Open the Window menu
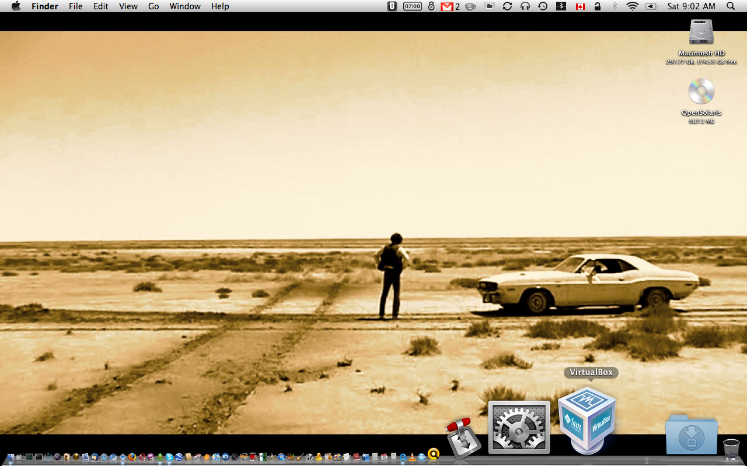This screenshot has width=747, height=466. [x=185, y=6]
